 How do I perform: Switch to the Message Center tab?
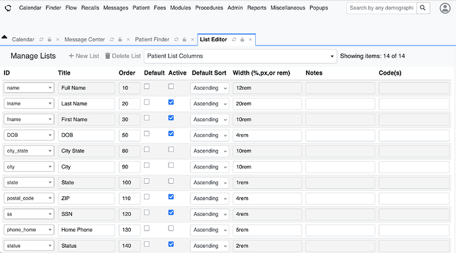tap(85, 40)
